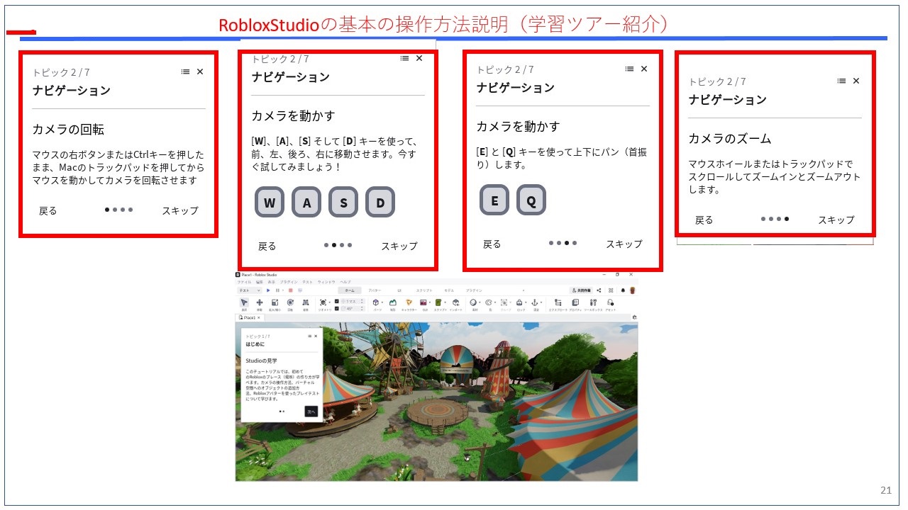Expand the dropdown arrow next to ロック

pos(527,302)
